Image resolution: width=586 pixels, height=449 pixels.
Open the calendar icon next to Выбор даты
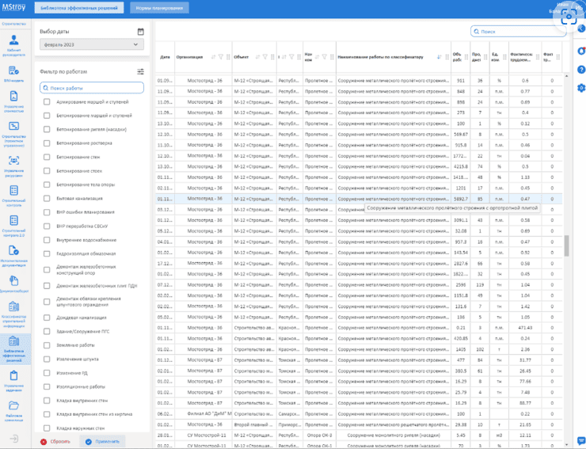coord(140,32)
